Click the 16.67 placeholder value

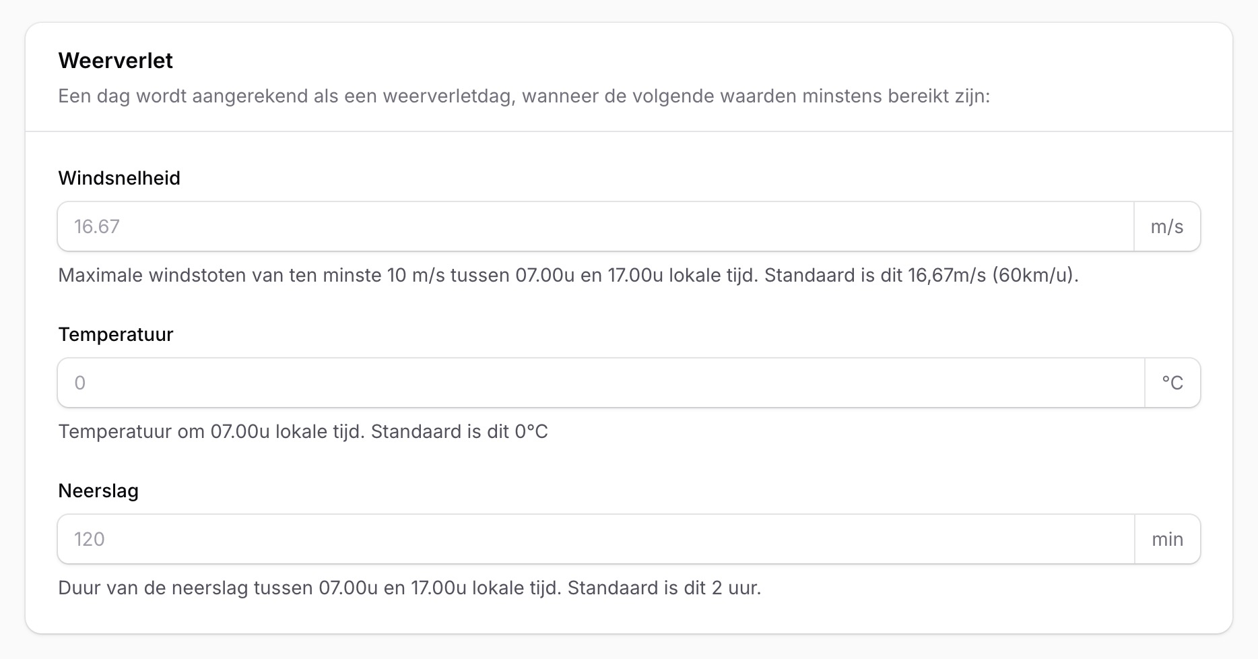(97, 226)
